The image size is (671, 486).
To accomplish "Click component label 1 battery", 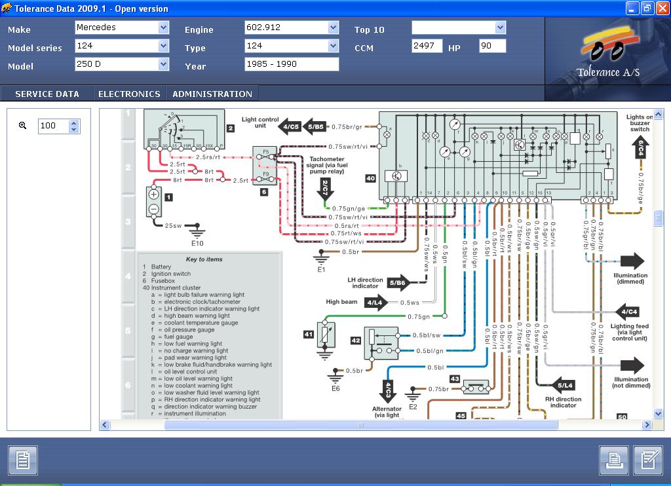I will 169,197.
